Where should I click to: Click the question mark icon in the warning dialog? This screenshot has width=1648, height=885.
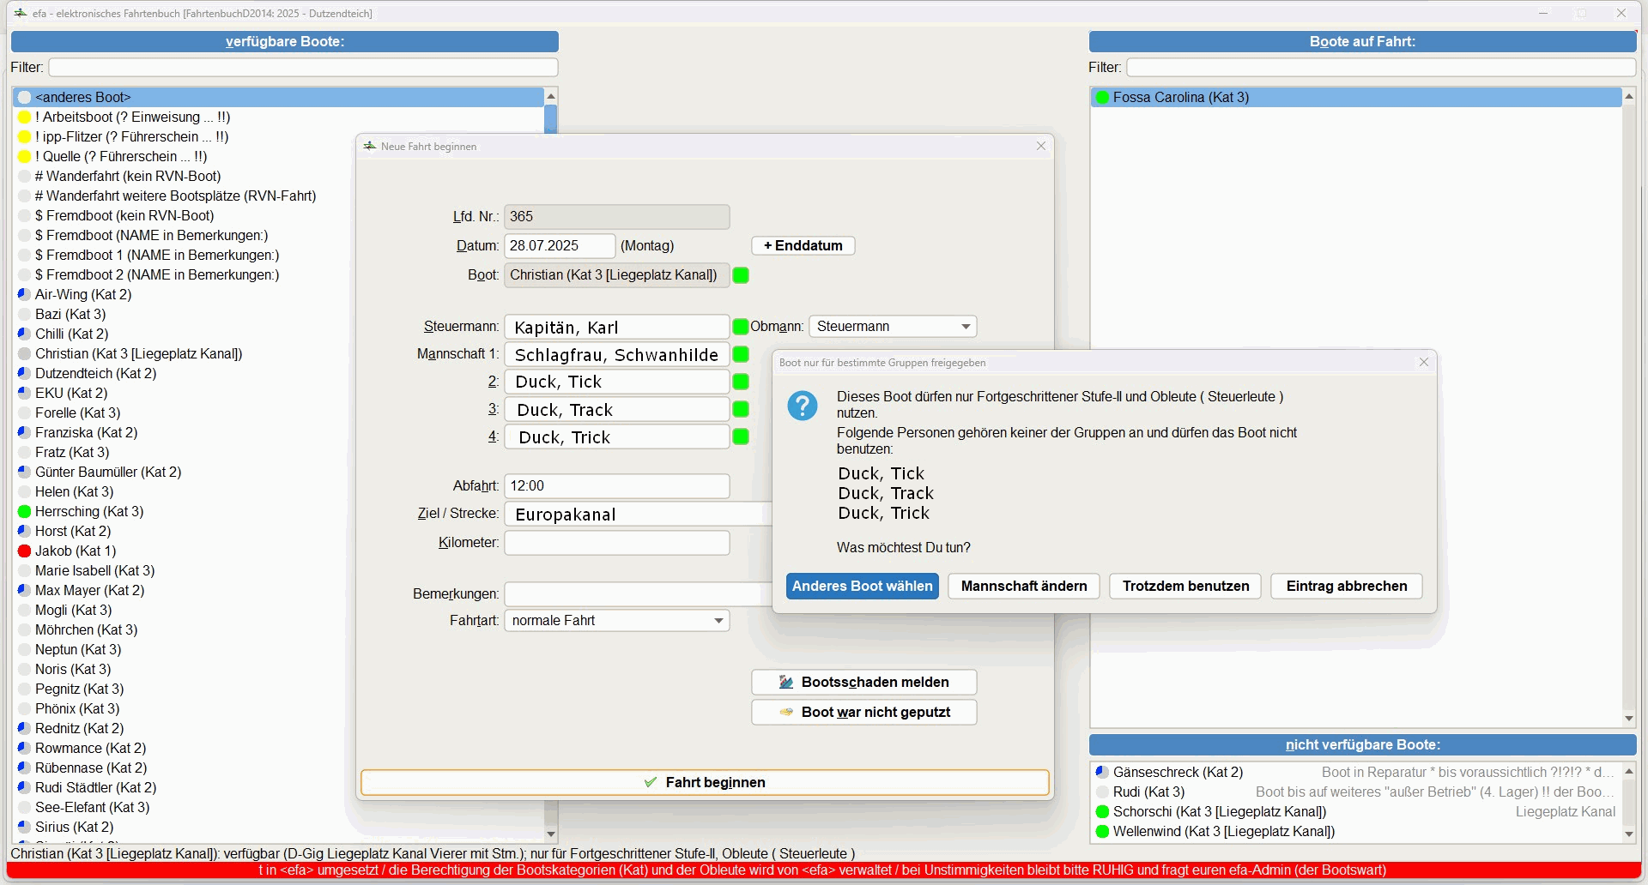coord(803,406)
